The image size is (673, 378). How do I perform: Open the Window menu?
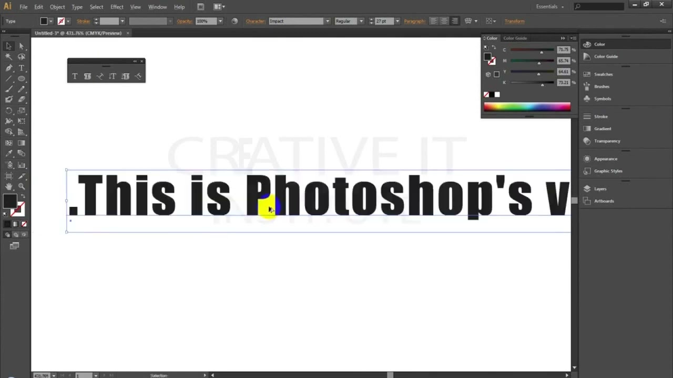pos(157,7)
